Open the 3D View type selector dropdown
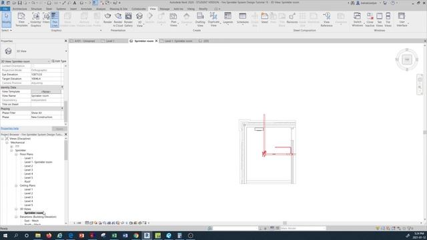Image resolution: width=427 pixels, height=240 pixels. pyautogui.click(x=66, y=51)
